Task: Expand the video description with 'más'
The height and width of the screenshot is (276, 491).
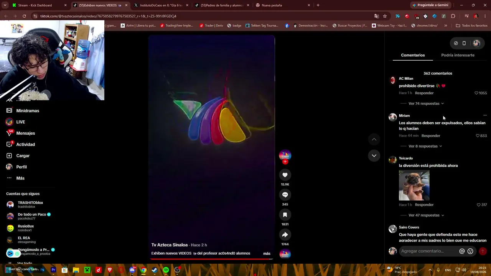Action: click(x=267, y=253)
